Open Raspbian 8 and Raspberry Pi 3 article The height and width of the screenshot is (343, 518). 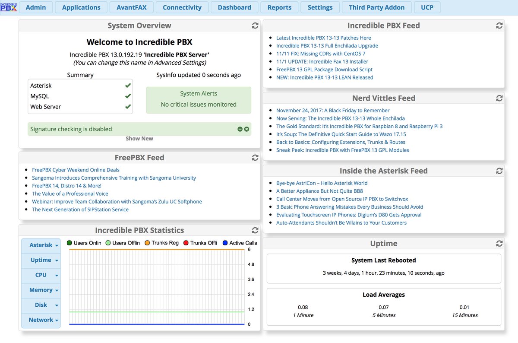click(360, 126)
